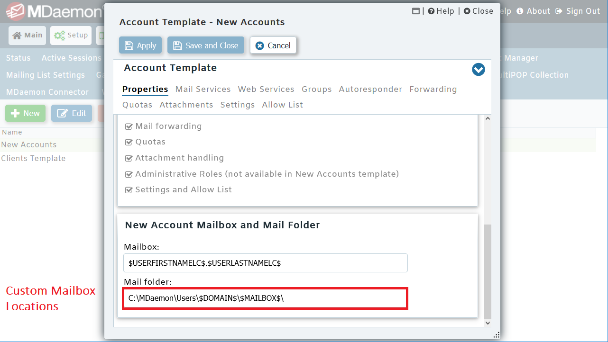Collapse the Account Template section chevron
608x342 pixels.
coord(478,69)
